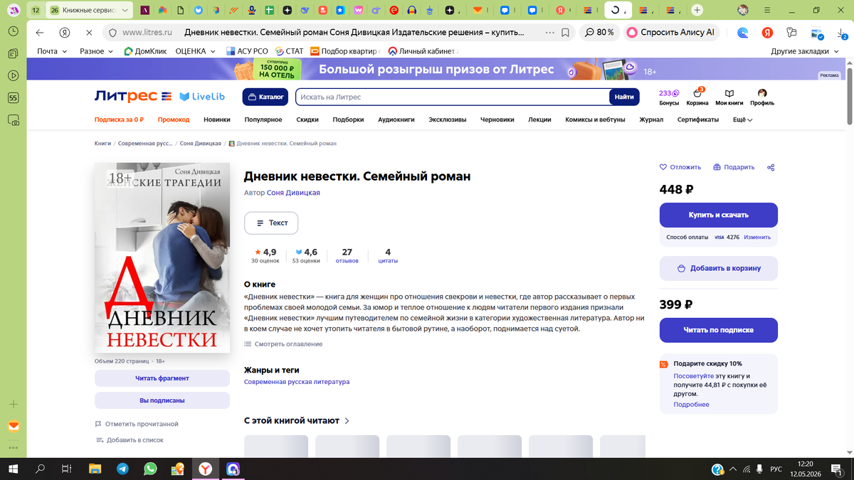The height and width of the screenshot is (480, 854).
Task: Click the Подарить gift option
Action: click(734, 167)
